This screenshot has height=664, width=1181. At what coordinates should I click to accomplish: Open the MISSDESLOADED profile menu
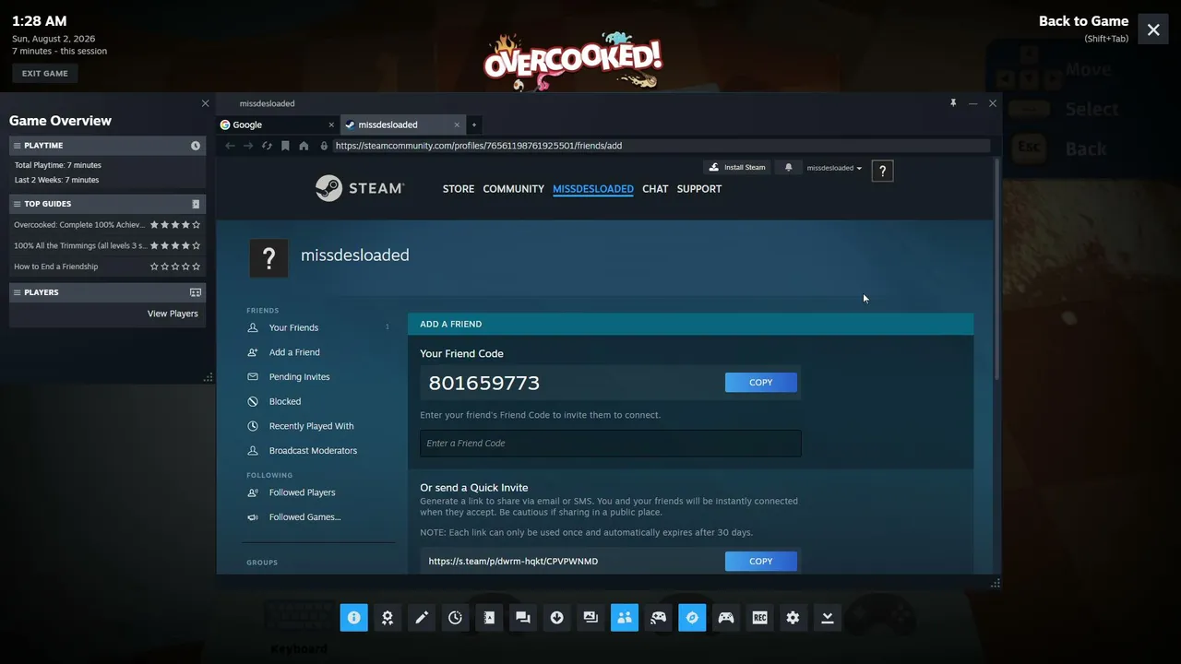(x=593, y=189)
